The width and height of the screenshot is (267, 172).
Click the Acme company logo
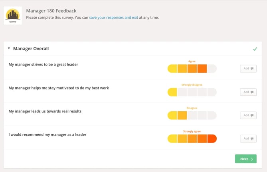(x=13, y=15)
